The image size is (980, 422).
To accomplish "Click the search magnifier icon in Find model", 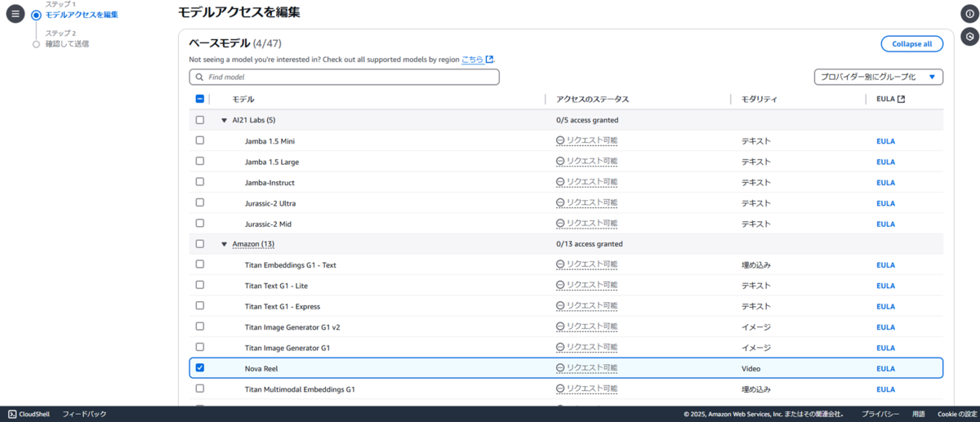I will pyautogui.click(x=199, y=77).
